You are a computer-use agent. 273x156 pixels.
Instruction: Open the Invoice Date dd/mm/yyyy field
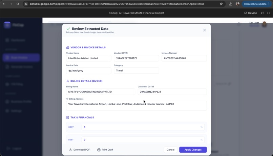click(x=89, y=71)
